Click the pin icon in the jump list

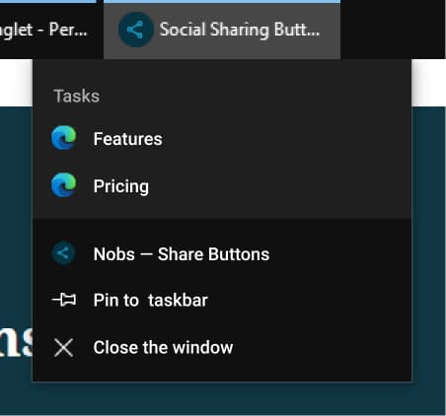coord(64,300)
